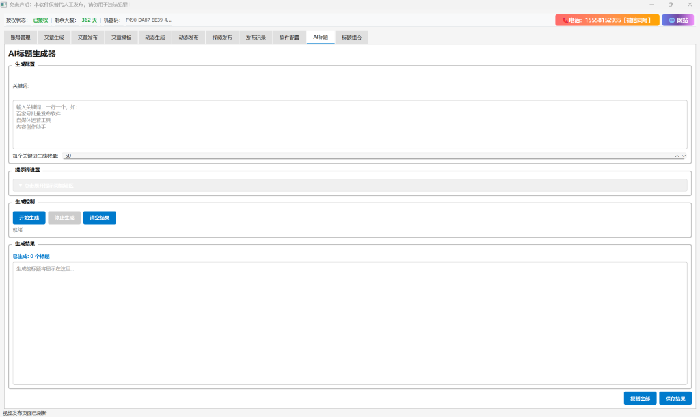This screenshot has height=417, width=700.
Task: Increase the per-keyword count with up arrow
Action: (677, 156)
